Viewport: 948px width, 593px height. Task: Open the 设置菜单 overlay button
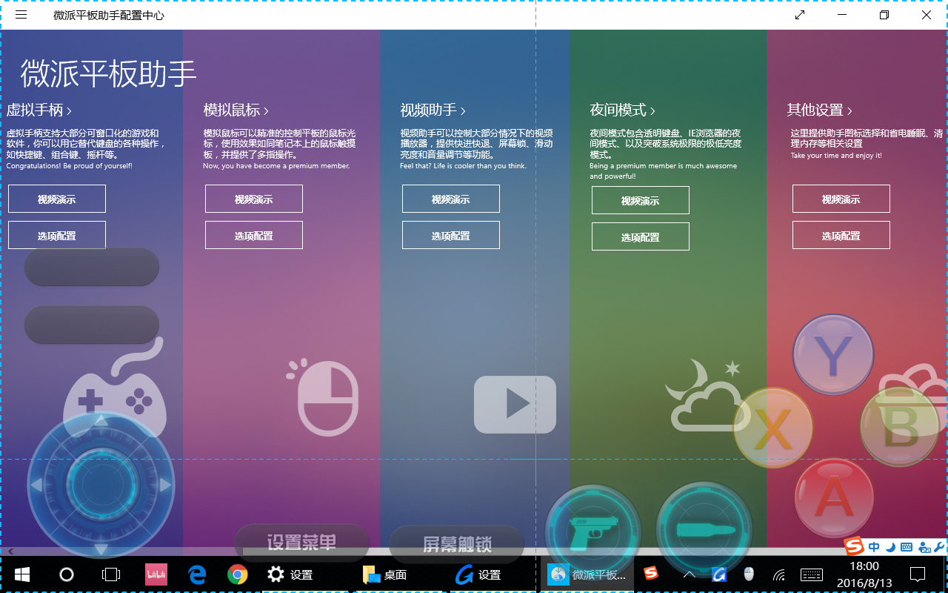click(x=301, y=543)
